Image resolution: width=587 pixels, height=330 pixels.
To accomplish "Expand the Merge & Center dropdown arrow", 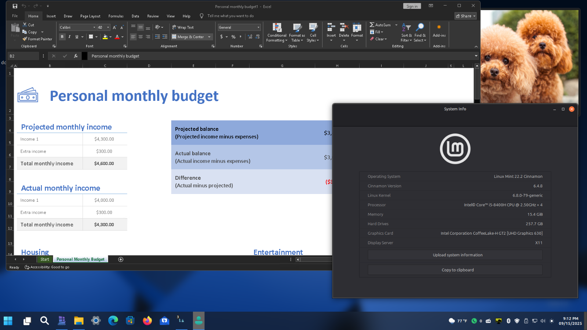I will coord(209,37).
